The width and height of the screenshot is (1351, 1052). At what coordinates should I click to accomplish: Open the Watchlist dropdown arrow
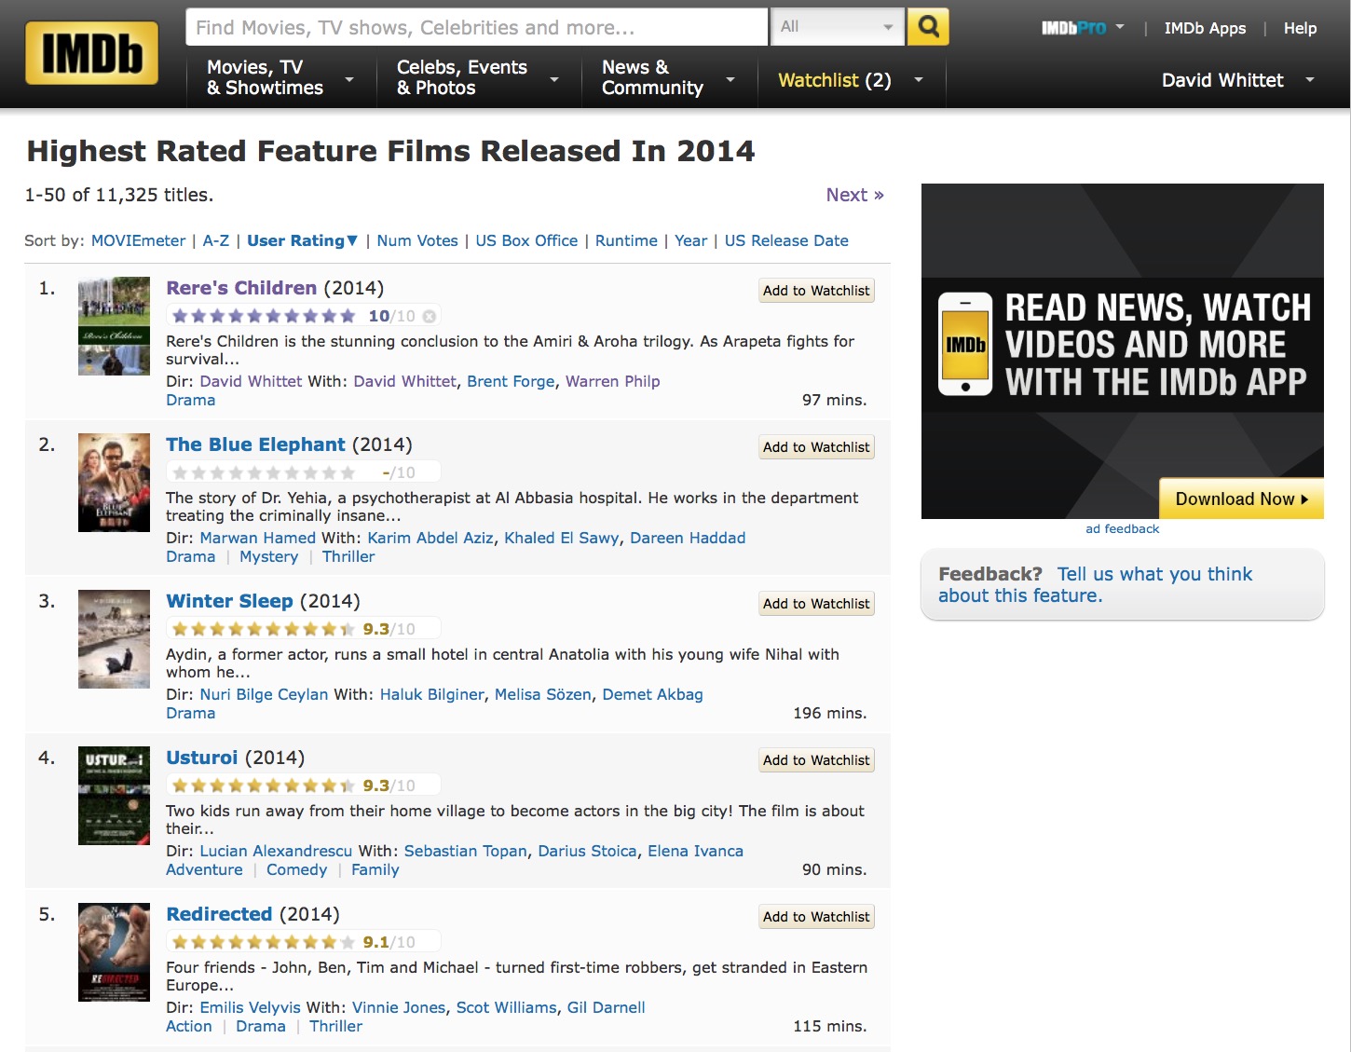point(919,80)
